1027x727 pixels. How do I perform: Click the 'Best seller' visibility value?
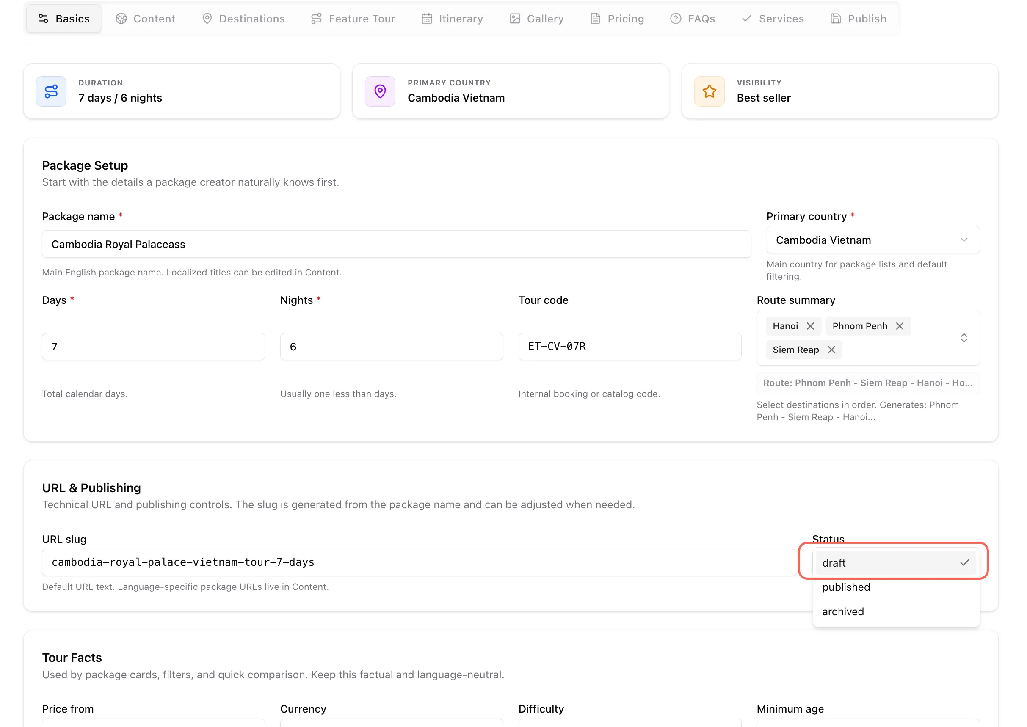[x=764, y=98]
